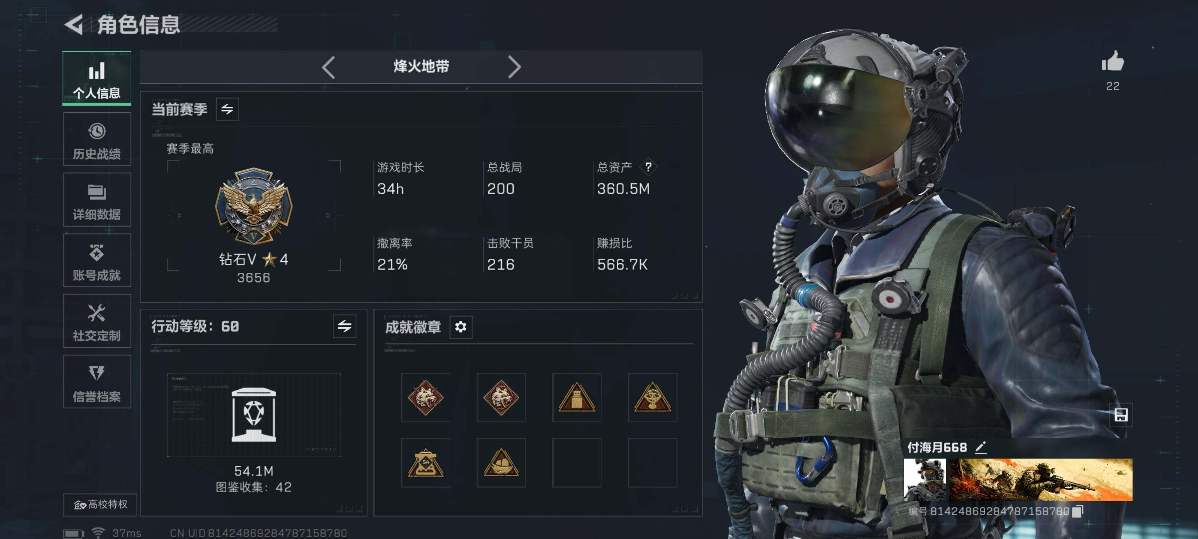The width and height of the screenshot is (1198, 539).
Task: Copy the player ID number
Action: tap(1077, 511)
